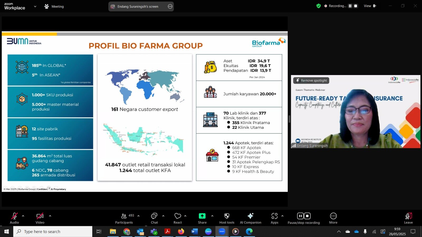Click the taskbar search box
The image size is (422, 237).
[x=53, y=231]
